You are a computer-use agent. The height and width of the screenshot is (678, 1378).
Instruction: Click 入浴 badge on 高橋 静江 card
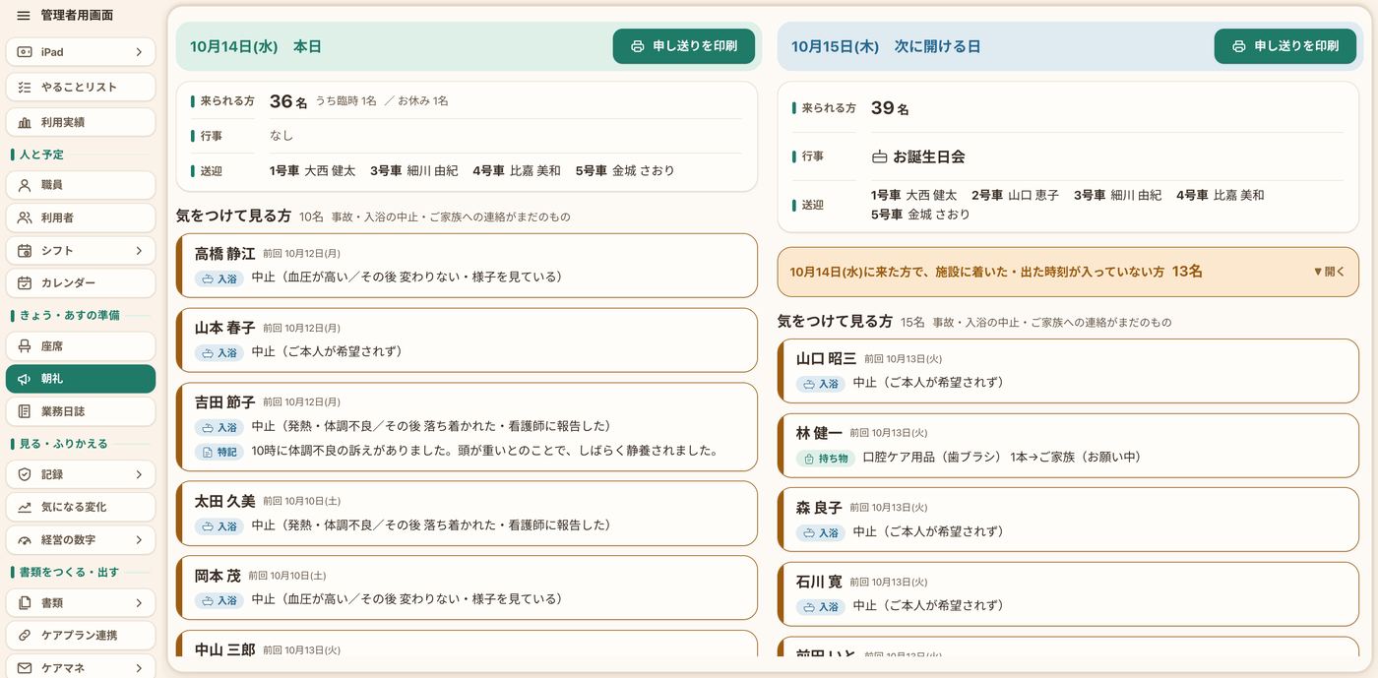coord(219,278)
